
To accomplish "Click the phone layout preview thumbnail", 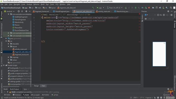I will pos(159,54).
